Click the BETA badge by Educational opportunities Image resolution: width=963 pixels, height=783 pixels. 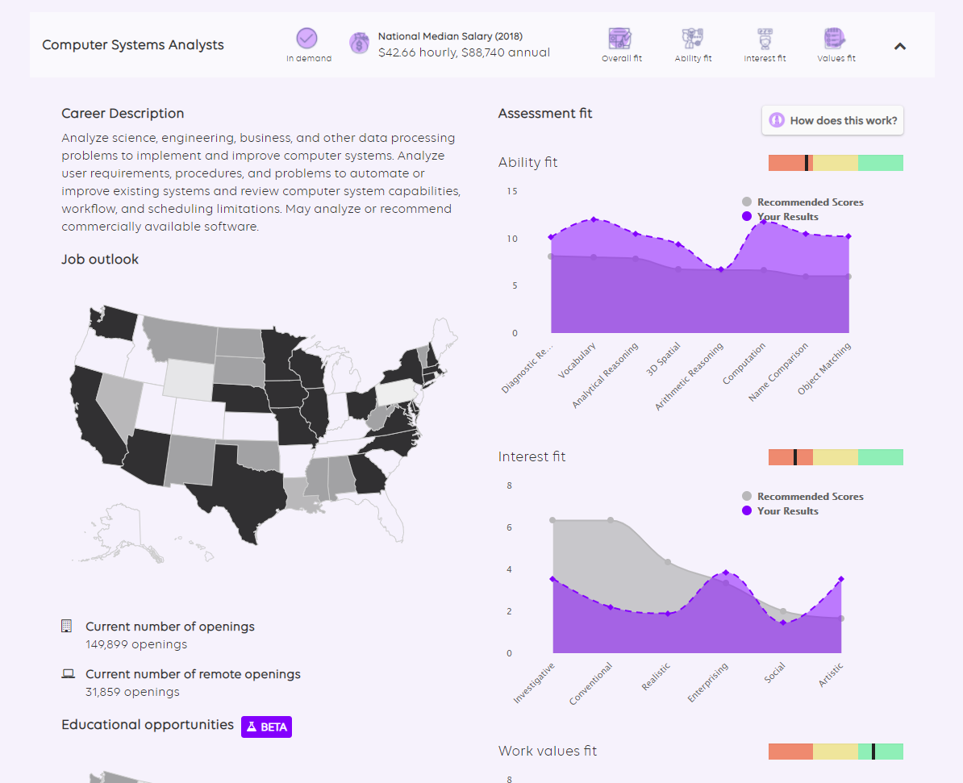tap(266, 727)
